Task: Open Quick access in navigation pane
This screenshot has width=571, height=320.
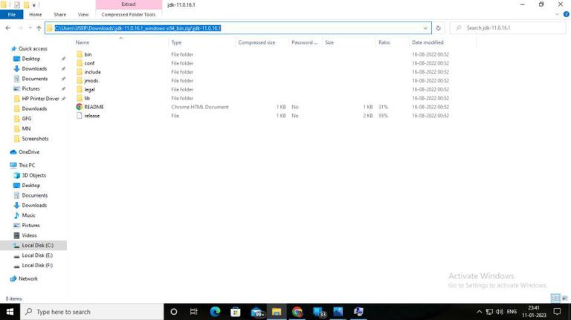Action: (x=33, y=48)
